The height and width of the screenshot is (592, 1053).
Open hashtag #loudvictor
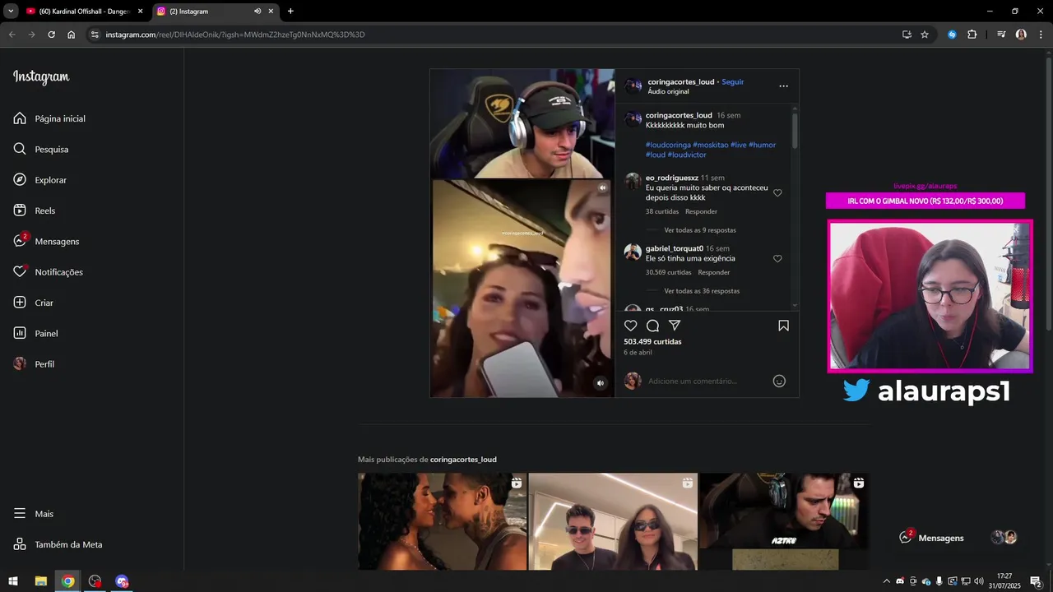click(x=687, y=155)
